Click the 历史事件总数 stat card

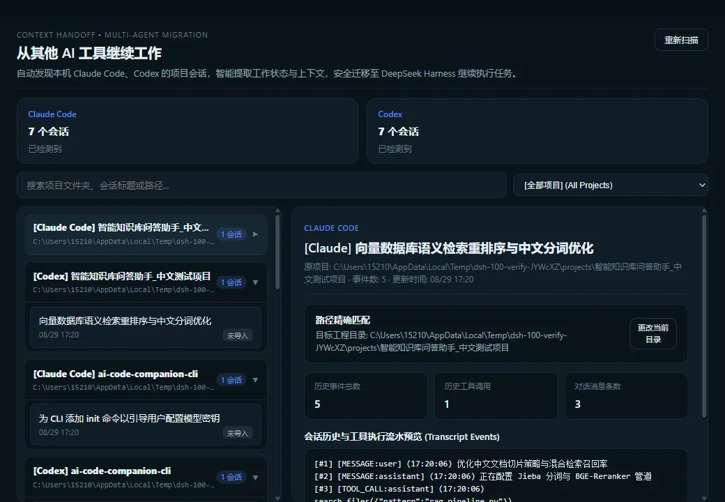point(366,396)
